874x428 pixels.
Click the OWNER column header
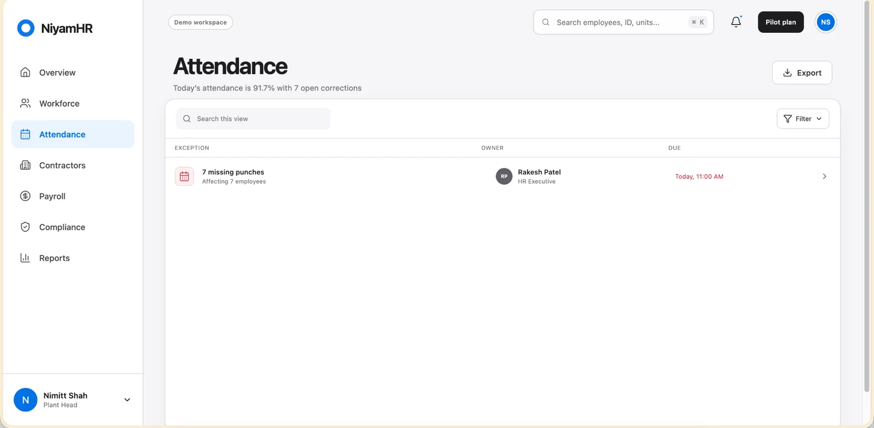click(492, 148)
